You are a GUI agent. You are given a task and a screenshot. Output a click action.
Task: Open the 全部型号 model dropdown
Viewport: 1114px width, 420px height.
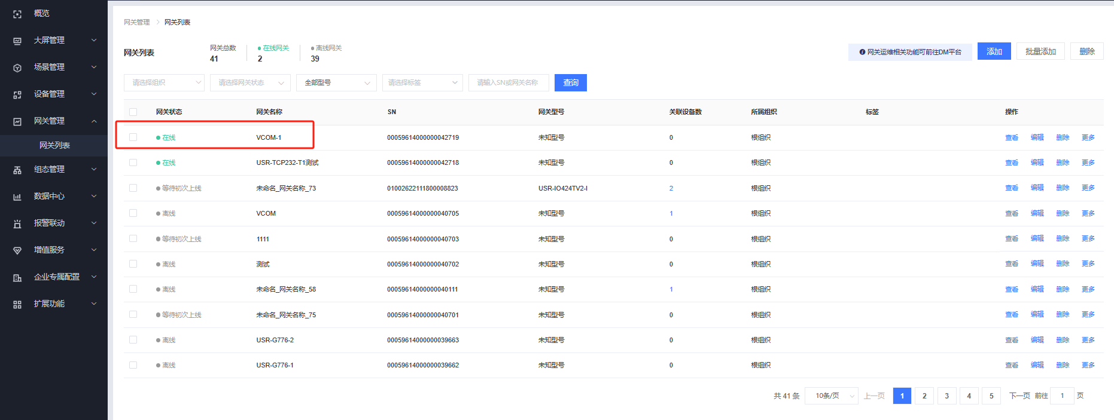point(336,83)
